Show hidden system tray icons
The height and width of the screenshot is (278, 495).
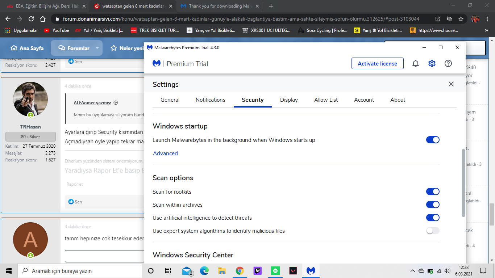click(412, 271)
